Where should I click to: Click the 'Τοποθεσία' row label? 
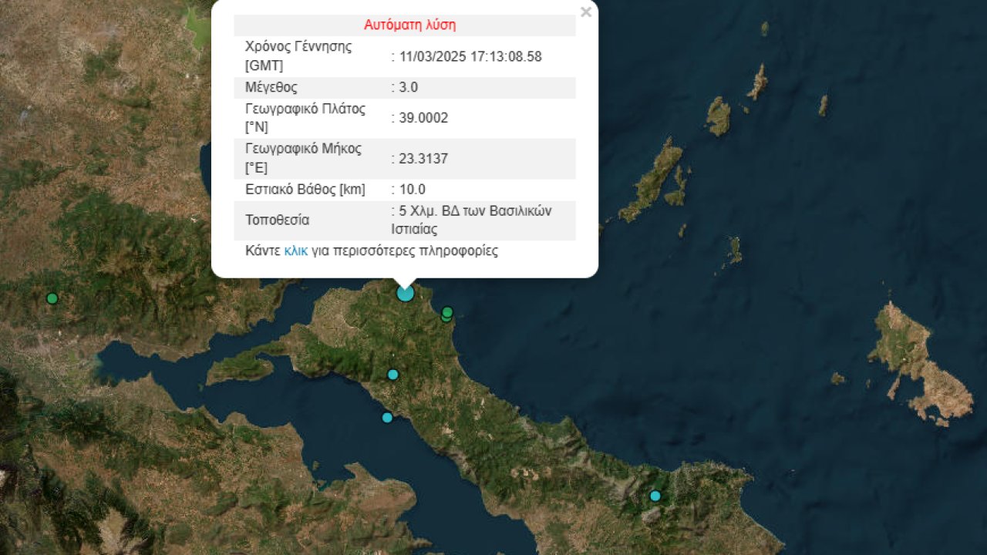[277, 220]
